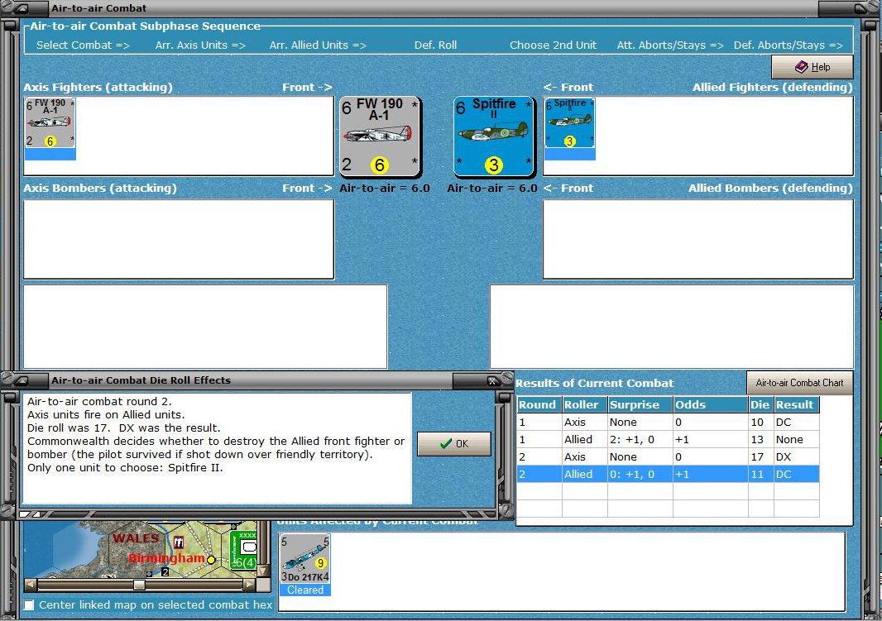
Task: Select the Do 217K4 cleared bomber unit
Action: tap(304, 564)
